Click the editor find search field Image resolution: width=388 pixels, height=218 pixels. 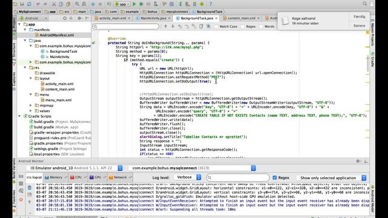coord(125,27)
